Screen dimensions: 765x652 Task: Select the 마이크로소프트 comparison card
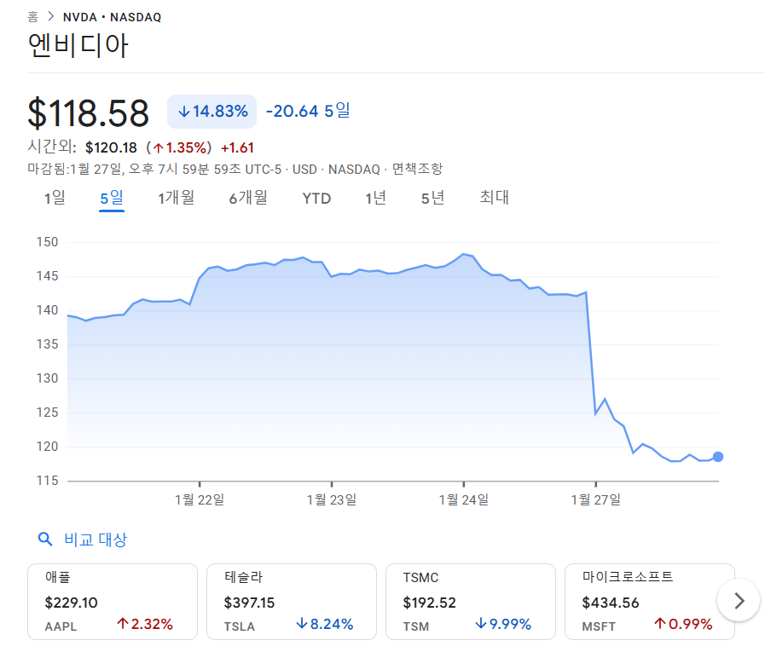tap(649, 601)
